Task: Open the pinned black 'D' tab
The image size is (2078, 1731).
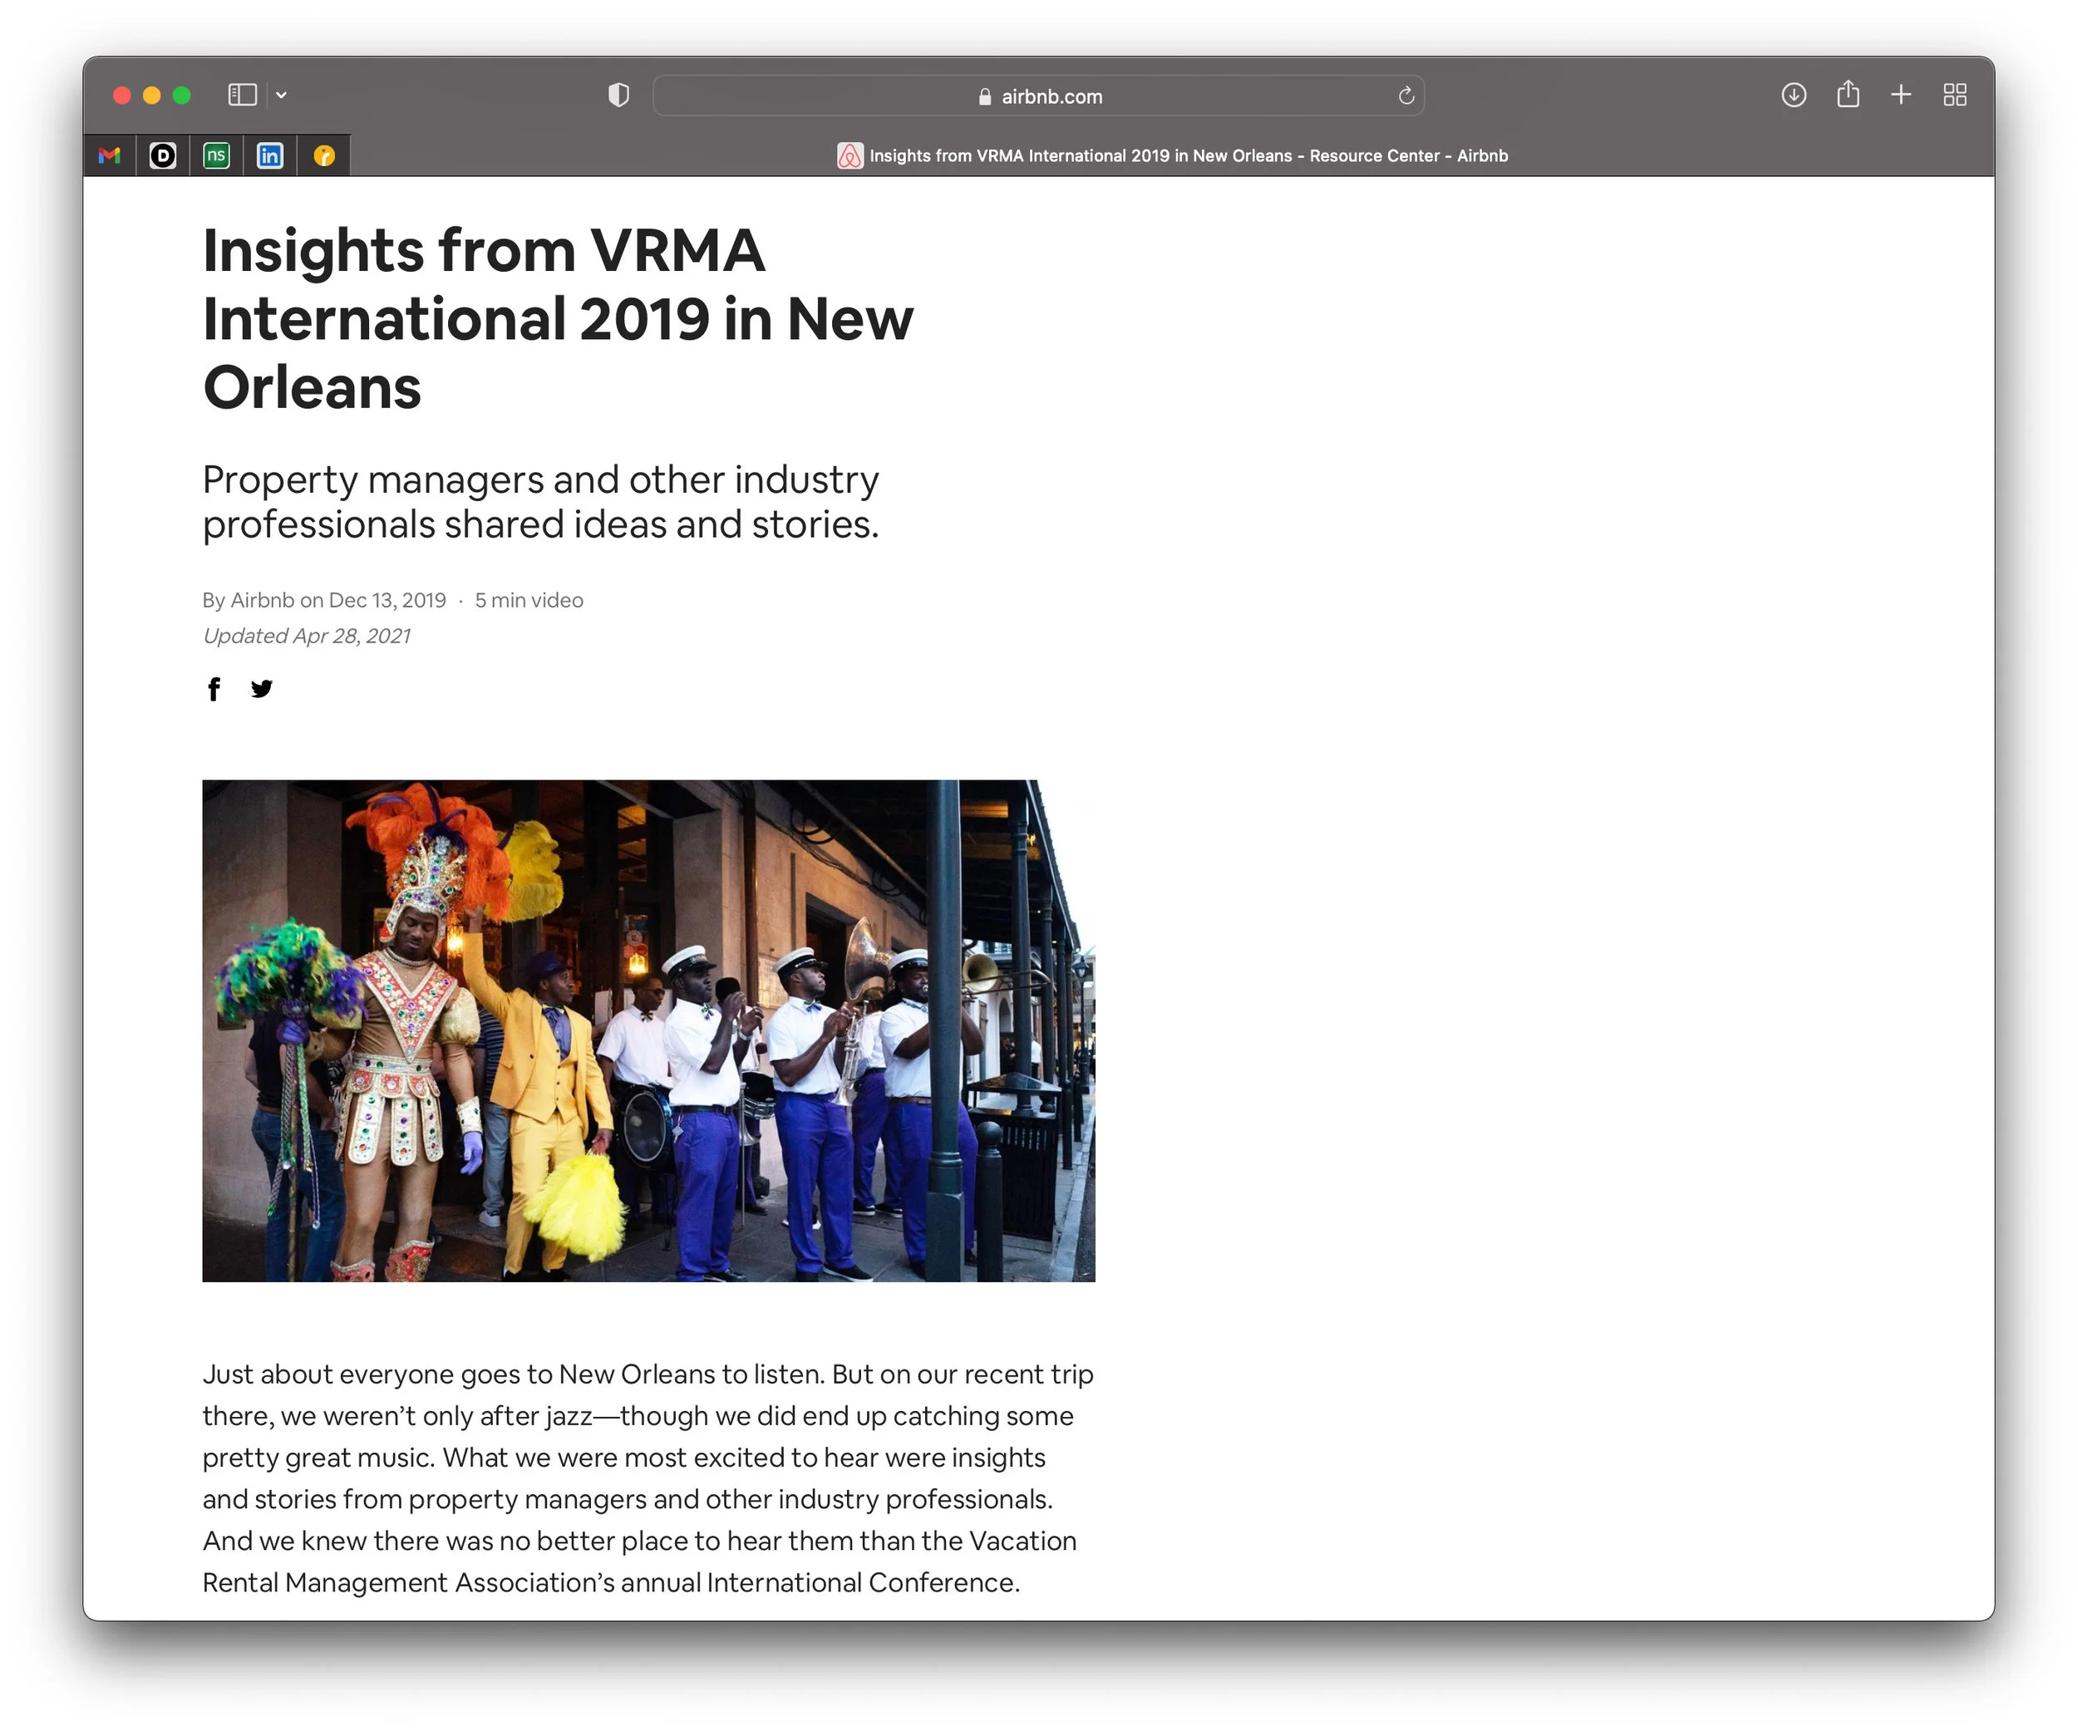Action: (163, 155)
